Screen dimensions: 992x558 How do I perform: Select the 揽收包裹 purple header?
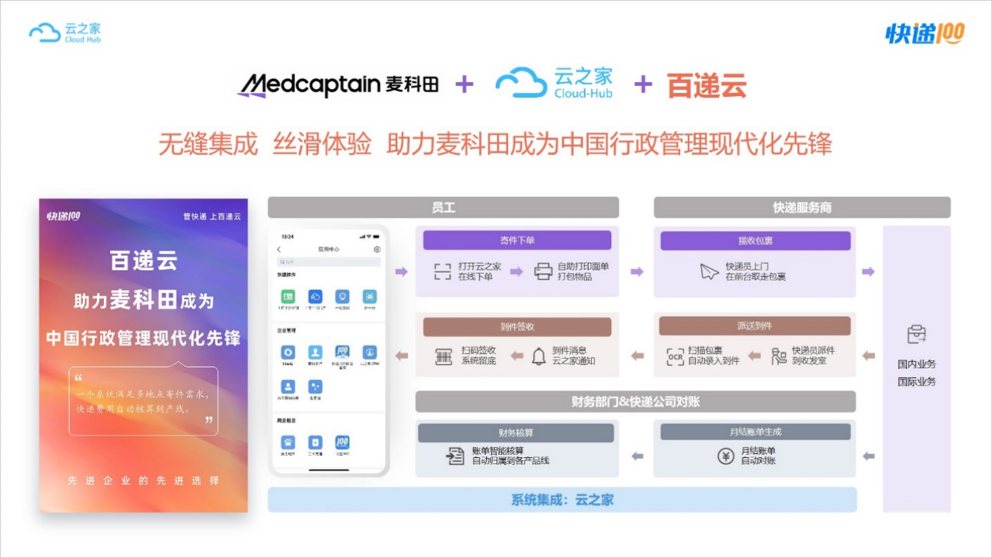coord(755,240)
